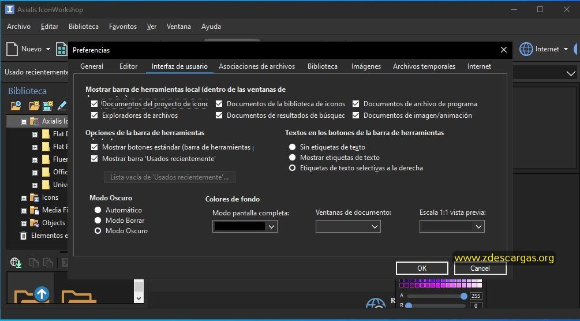
Task: Open the Archivo menu
Action: click(18, 27)
